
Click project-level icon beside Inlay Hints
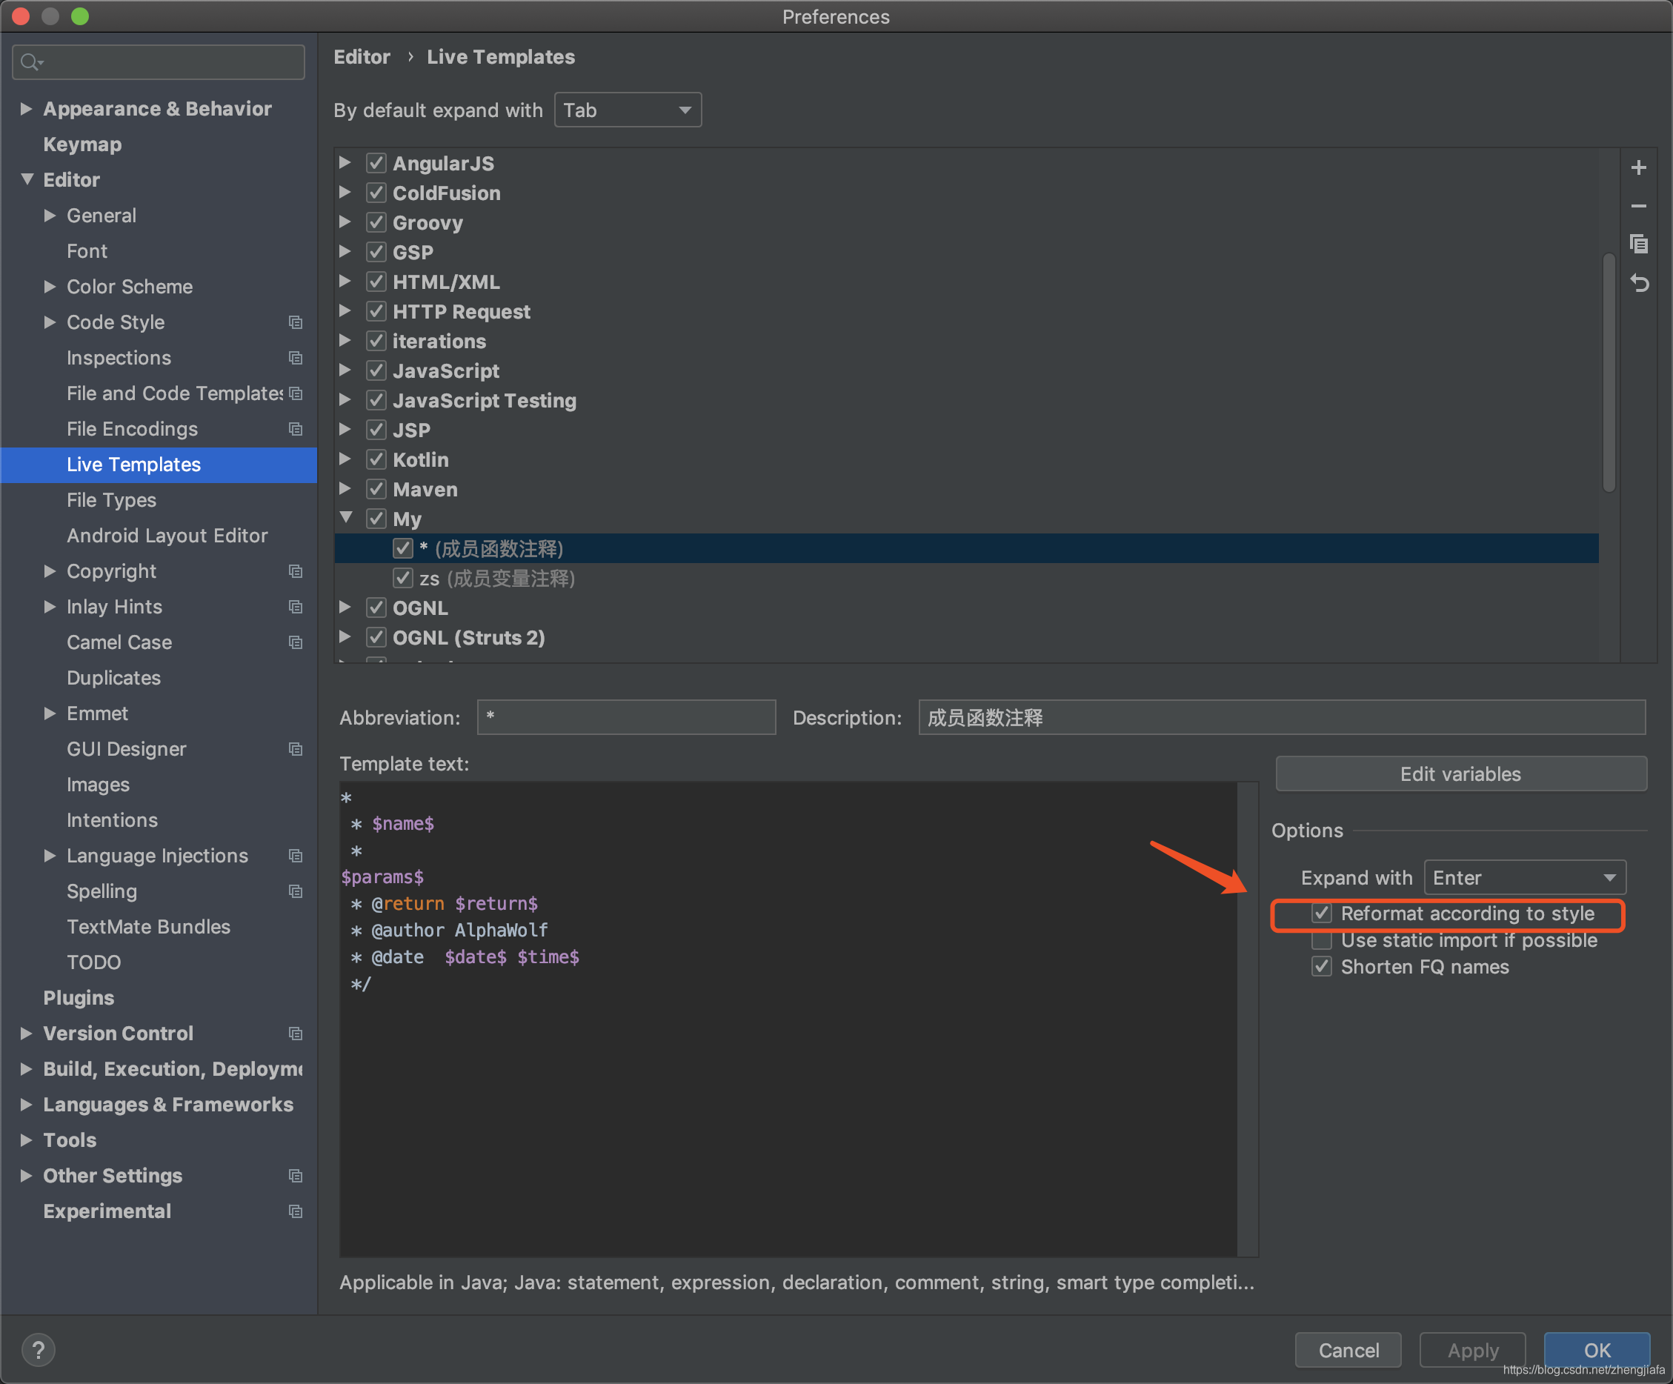(296, 607)
